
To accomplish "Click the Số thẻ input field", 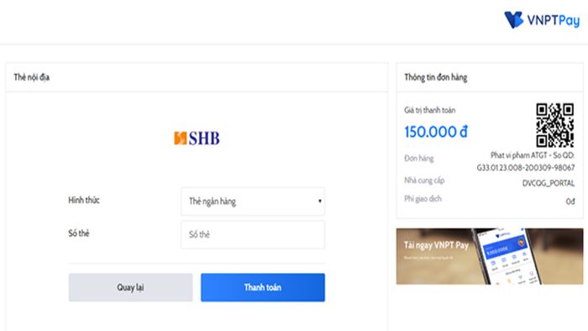I will [253, 234].
